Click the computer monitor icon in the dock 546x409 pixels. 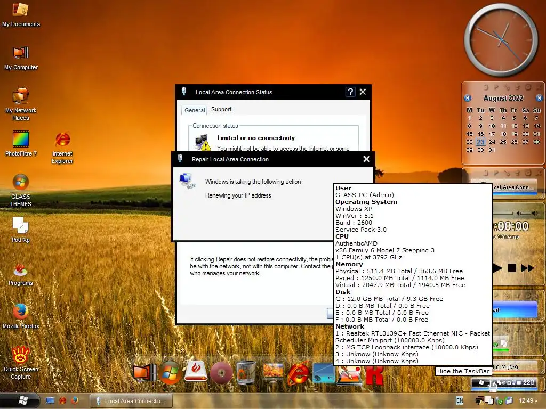click(144, 372)
